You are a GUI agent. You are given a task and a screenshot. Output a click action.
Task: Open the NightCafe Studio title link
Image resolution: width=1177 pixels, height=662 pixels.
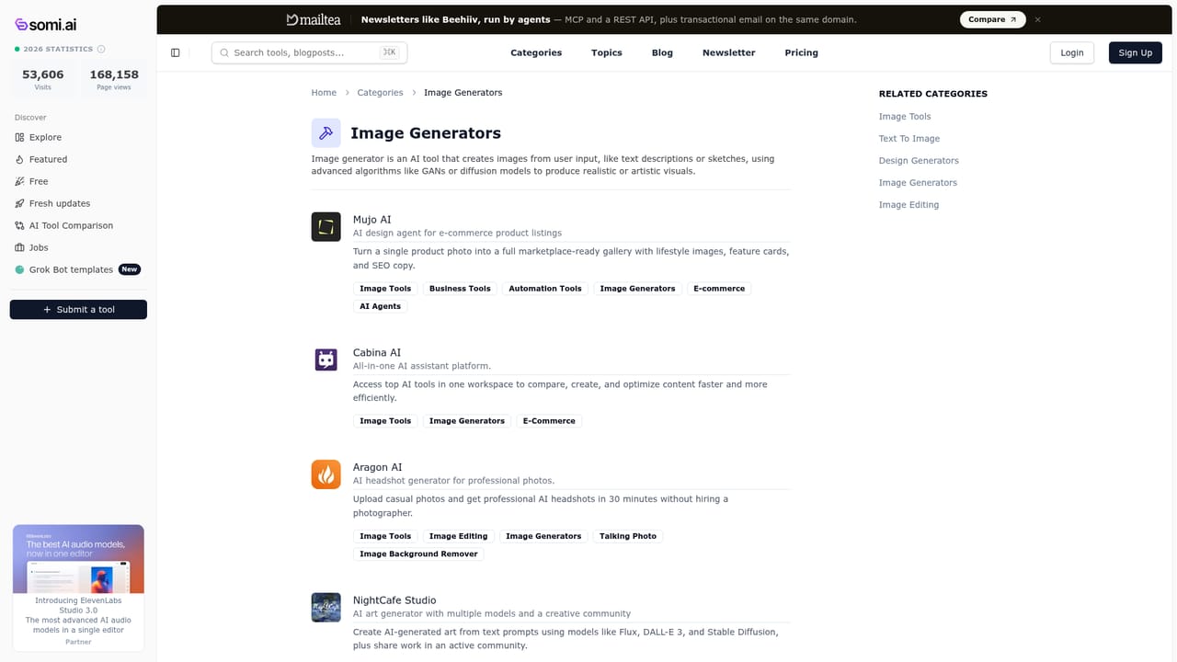click(394, 600)
